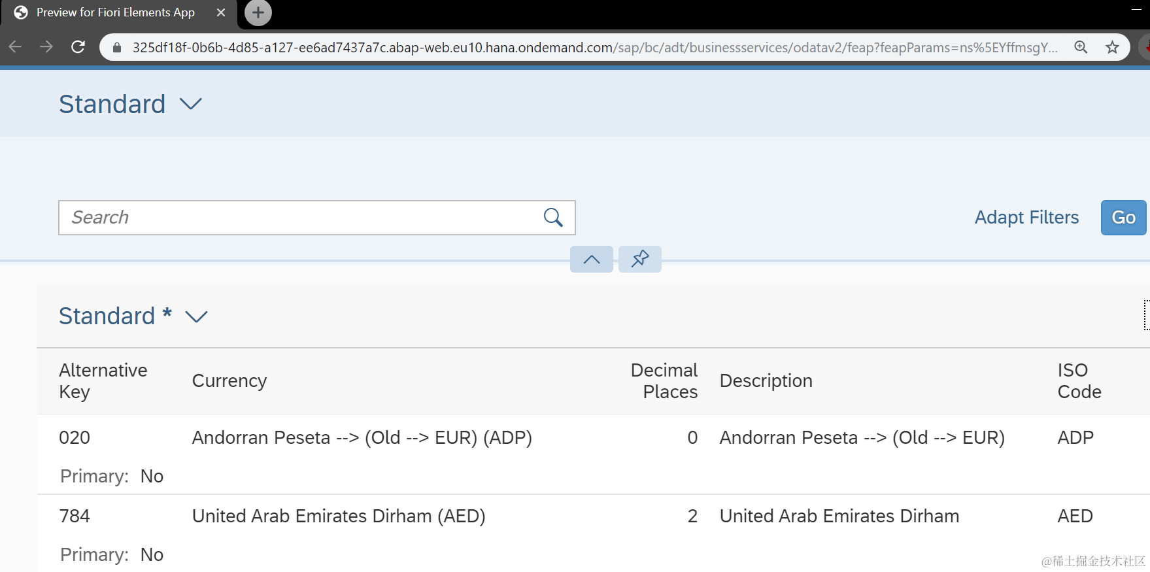The height and width of the screenshot is (572, 1150).
Task: Reload the current page
Action: (x=78, y=47)
